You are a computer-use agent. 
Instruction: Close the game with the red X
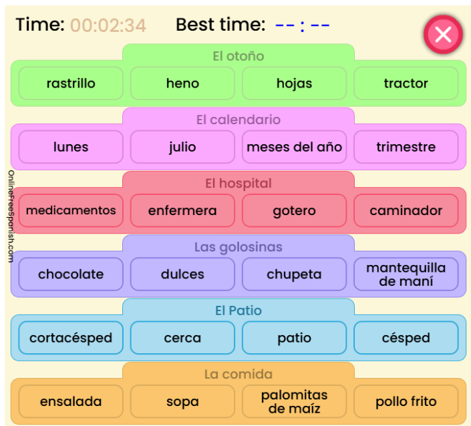(x=442, y=35)
